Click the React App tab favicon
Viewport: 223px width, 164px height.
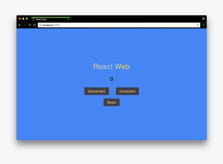(33, 19)
